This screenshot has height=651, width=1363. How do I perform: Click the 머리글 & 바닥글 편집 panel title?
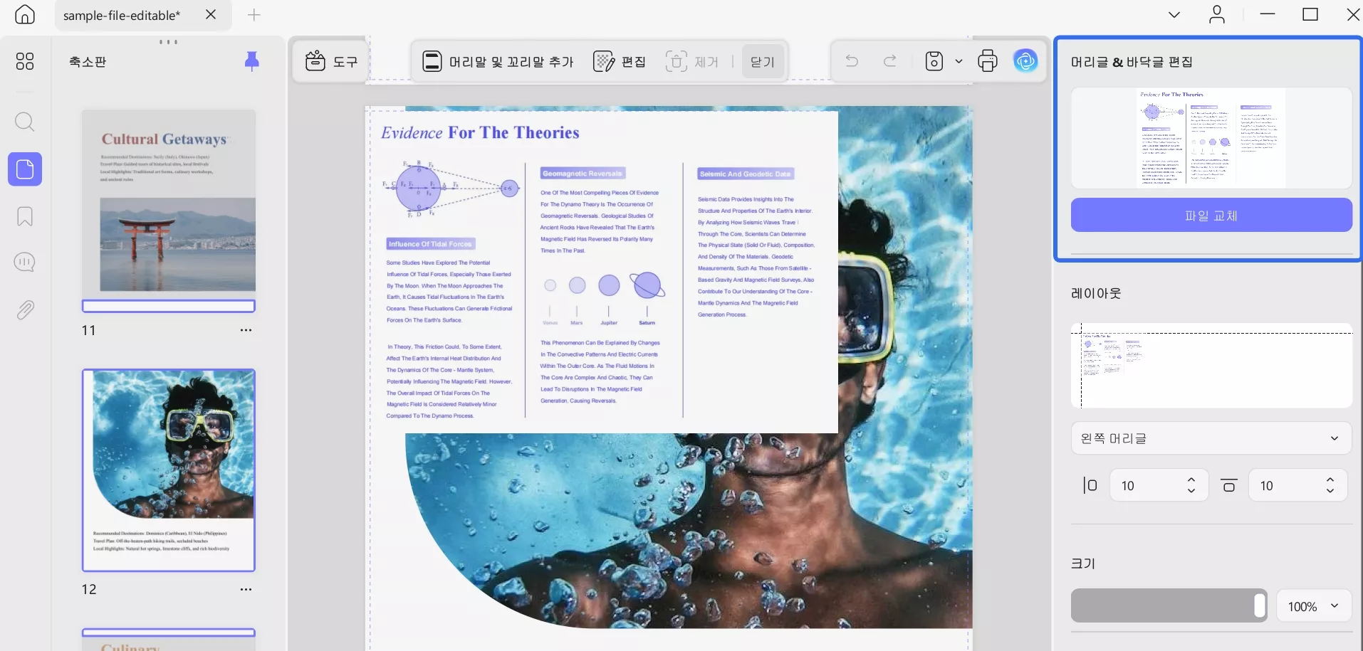(x=1132, y=62)
